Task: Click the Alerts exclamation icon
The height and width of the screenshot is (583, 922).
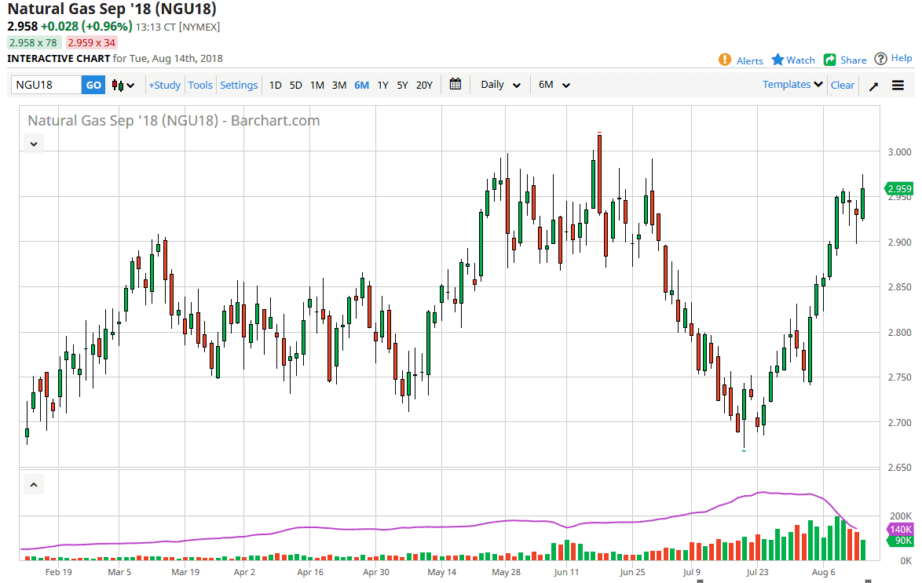Action: [x=725, y=60]
